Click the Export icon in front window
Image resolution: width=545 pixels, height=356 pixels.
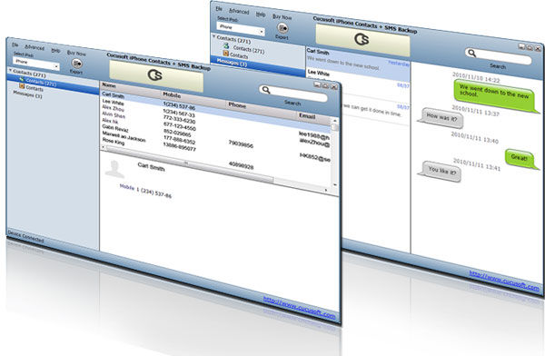(x=77, y=64)
